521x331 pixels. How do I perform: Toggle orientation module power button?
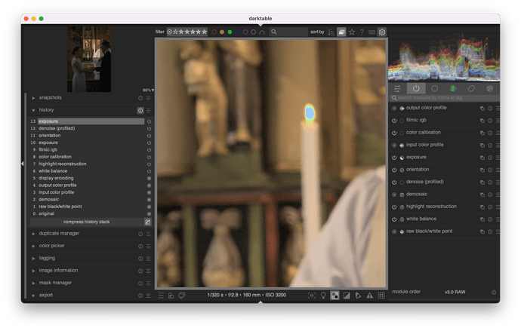coord(394,170)
